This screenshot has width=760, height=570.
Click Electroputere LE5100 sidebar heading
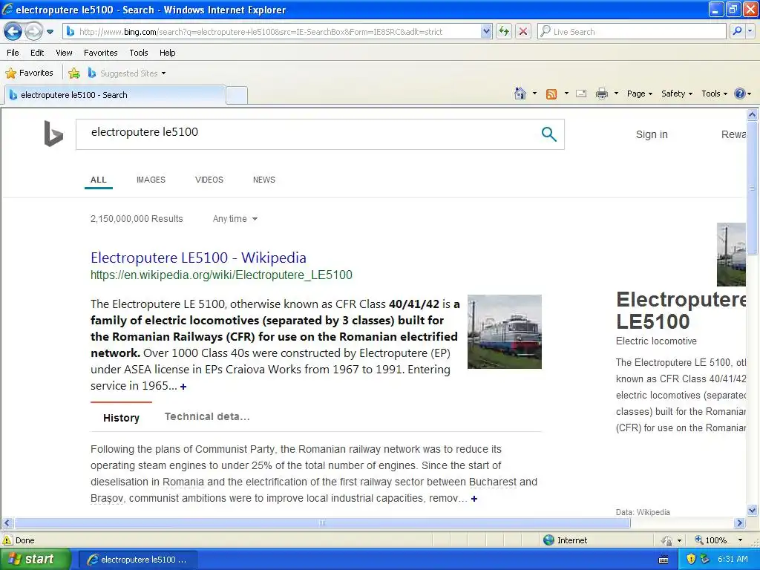(x=681, y=310)
